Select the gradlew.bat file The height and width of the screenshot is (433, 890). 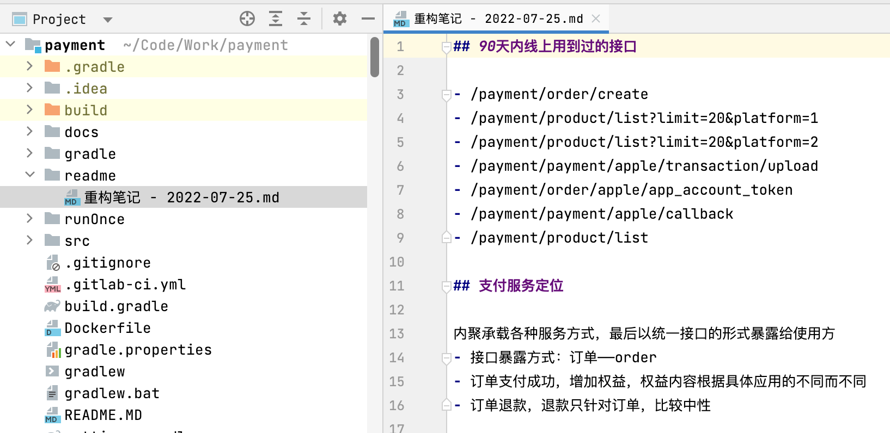[x=112, y=393]
